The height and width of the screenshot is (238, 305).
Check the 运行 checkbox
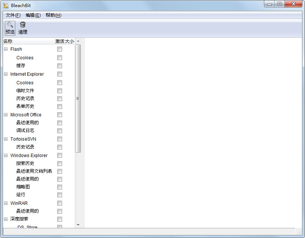[x=59, y=195]
